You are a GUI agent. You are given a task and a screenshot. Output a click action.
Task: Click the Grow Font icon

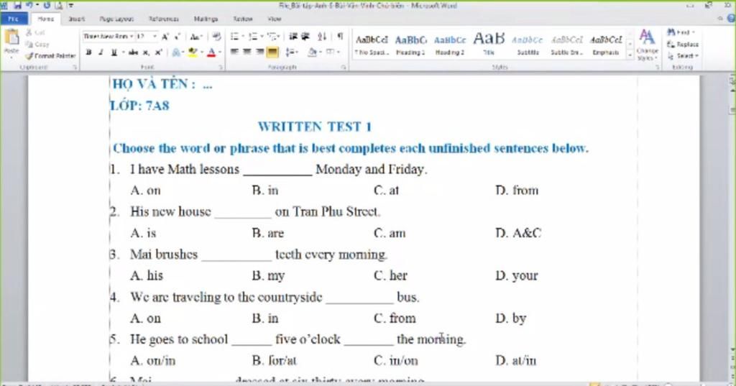[165, 37]
